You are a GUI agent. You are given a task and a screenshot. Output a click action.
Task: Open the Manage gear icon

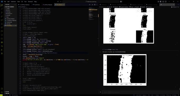[x=2, y=92]
